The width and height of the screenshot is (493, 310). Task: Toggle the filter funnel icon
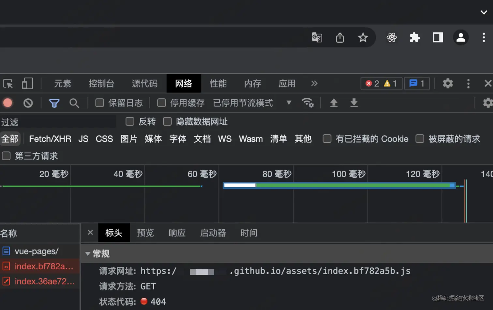click(x=54, y=103)
